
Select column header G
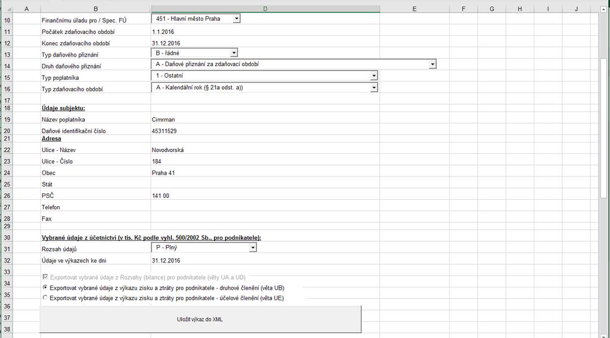pos(491,8)
